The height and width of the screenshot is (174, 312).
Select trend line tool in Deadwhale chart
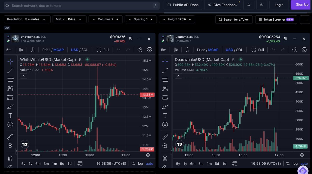tap(165, 70)
